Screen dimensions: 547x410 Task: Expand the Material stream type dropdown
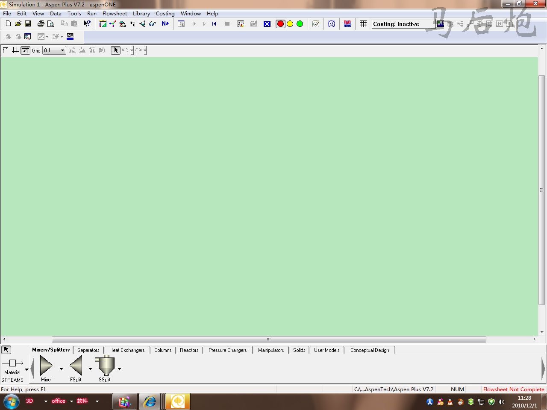click(x=26, y=369)
